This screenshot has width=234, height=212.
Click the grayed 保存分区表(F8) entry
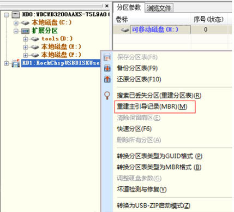pyautogui.click(x=137, y=57)
